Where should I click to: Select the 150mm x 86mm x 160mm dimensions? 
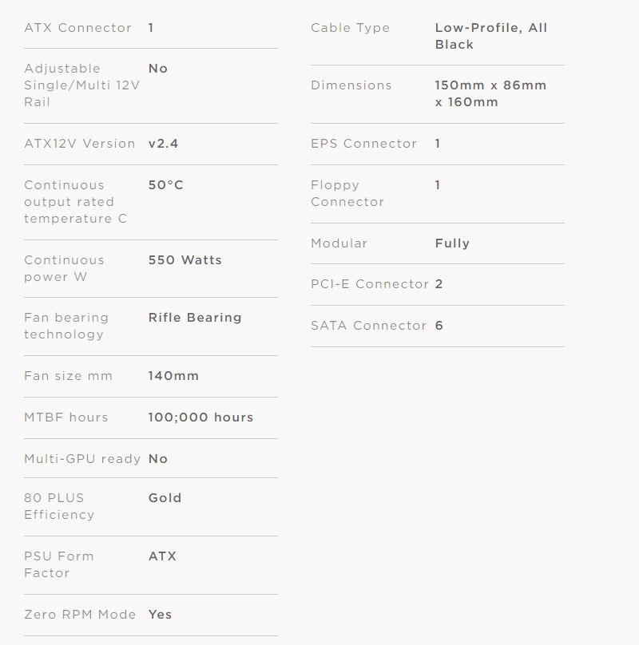point(490,93)
